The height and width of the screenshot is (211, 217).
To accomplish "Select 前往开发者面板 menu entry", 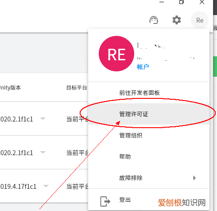I will (149, 93).
